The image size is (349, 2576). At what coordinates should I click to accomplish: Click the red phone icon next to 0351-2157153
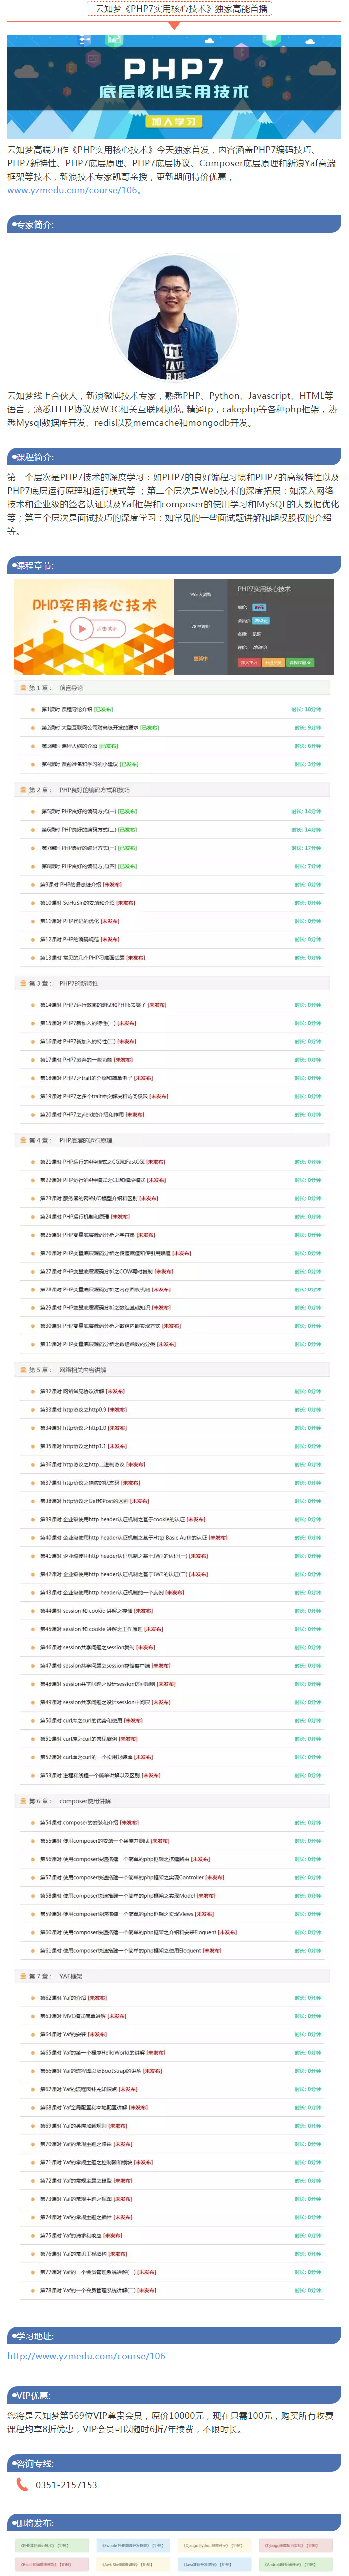pos(22,2483)
